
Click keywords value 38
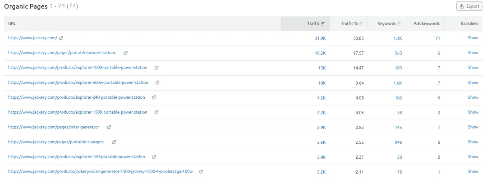click(400, 113)
